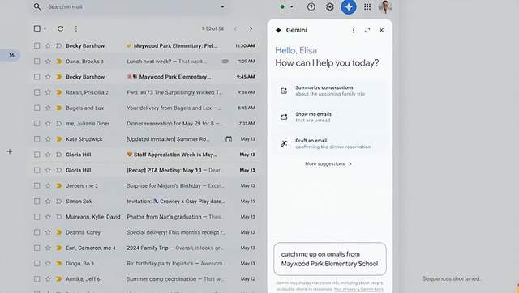Star the Dana Brooks lunch email

tap(48, 62)
